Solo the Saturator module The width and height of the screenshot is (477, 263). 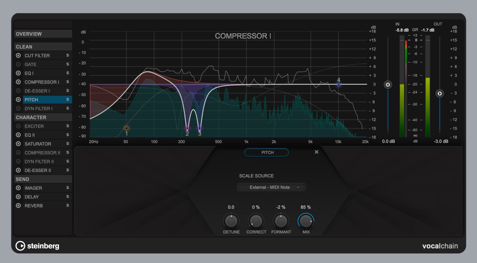coord(68,144)
